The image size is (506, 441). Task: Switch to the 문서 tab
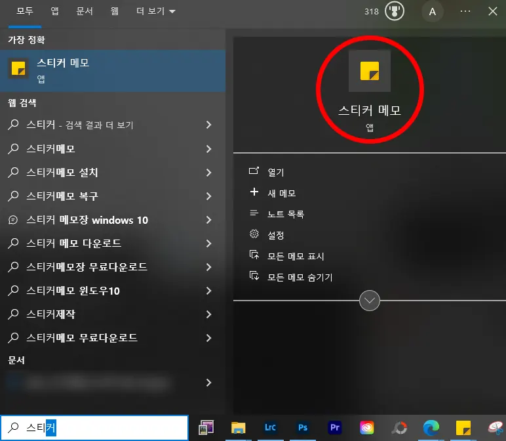(x=85, y=11)
